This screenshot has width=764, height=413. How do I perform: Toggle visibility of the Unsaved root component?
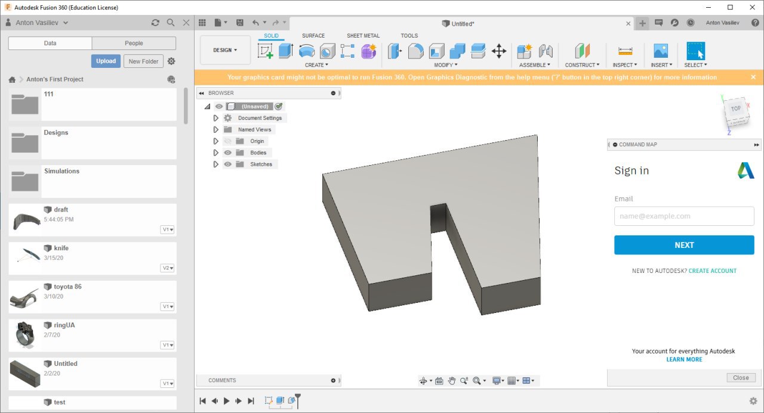tap(219, 107)
